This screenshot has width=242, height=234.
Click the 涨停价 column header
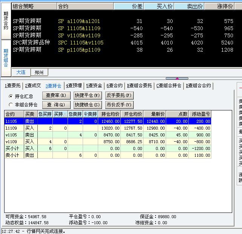click(x=219, y=6)
